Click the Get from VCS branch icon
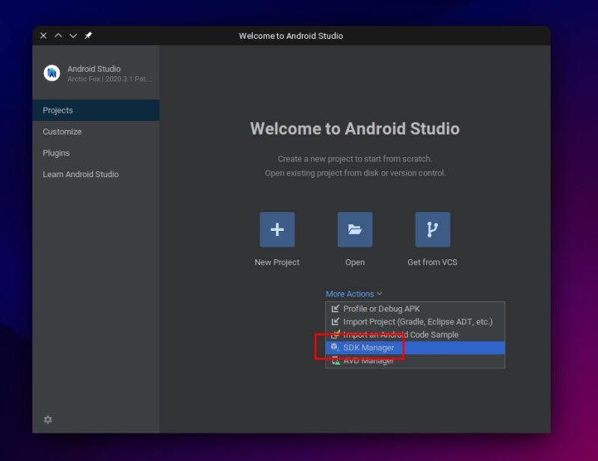The height and width of the screenshot is (461, 598). click(433, 229)
